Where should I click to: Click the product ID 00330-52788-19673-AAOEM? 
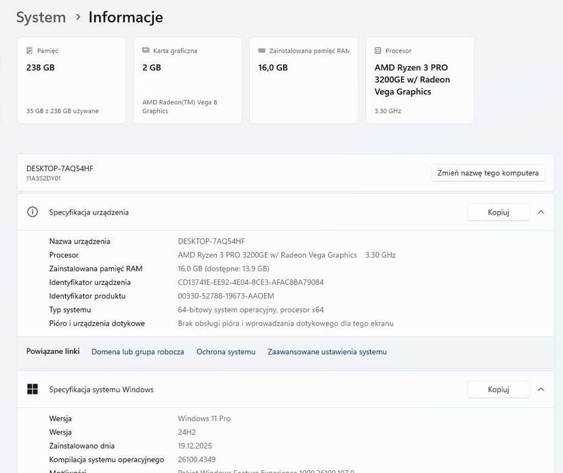tap(226, 296)
